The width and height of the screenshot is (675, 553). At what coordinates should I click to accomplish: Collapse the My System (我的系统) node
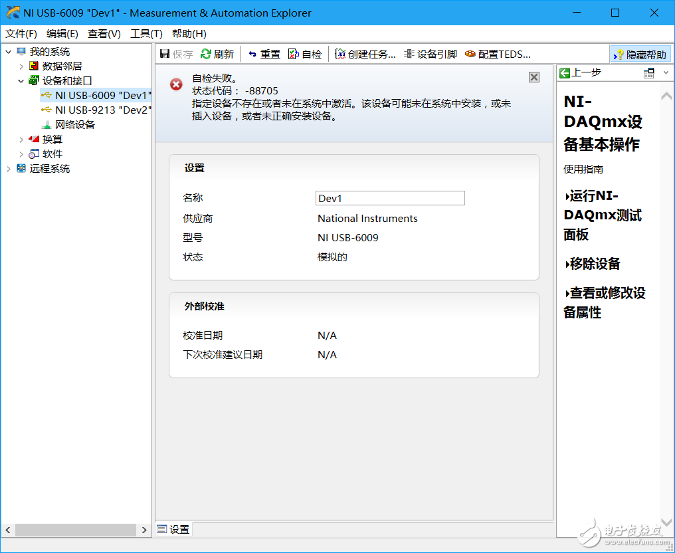[x=8, y=52]
